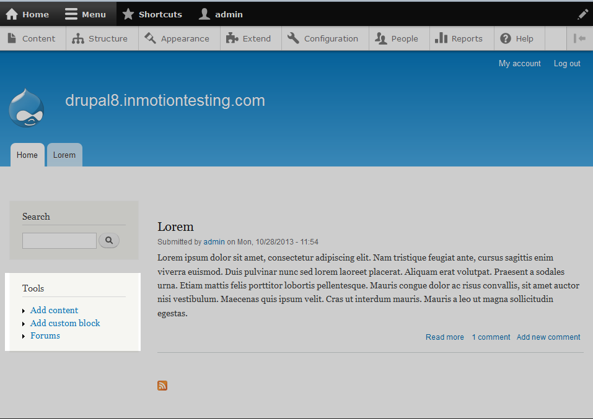Open the admin user icon
Viewport: 593px width, 419px height.
[x=204, y=14]
